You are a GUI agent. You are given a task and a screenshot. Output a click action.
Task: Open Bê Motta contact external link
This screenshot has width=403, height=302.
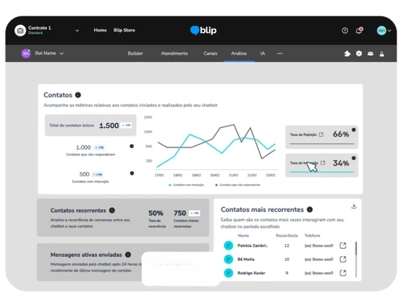(x=343, y=259)
